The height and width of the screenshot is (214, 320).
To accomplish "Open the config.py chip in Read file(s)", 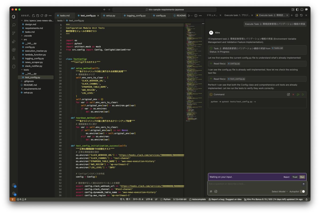I will (233, 64).
